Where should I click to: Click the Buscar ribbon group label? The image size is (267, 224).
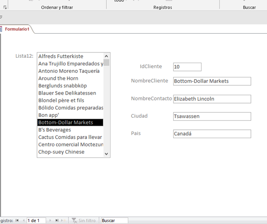249,7
